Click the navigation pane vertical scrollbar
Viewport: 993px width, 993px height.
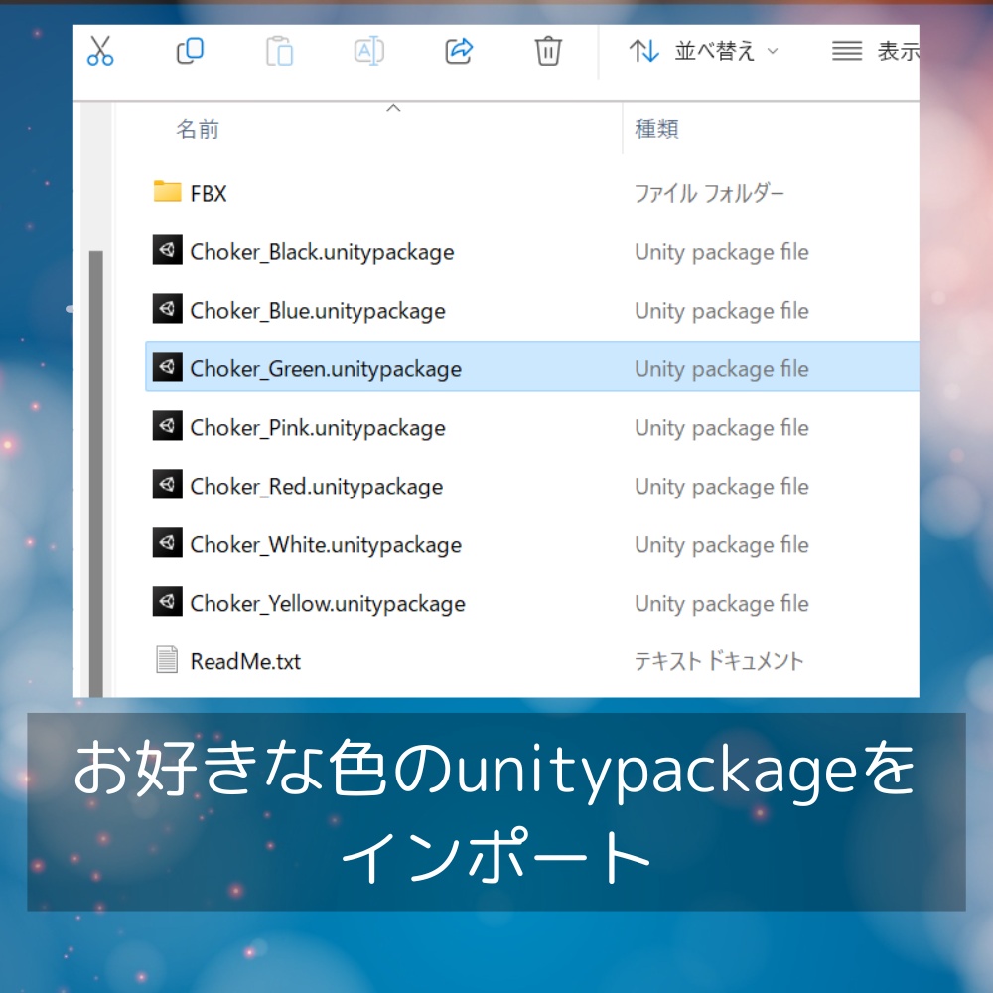pyautogui.click(x=96, y=474)
